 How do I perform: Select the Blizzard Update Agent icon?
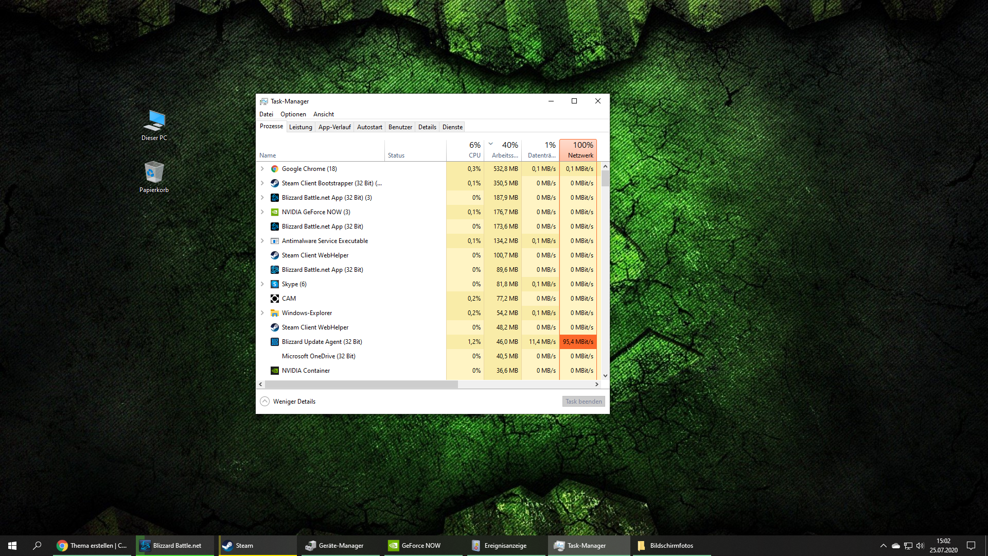275,342
